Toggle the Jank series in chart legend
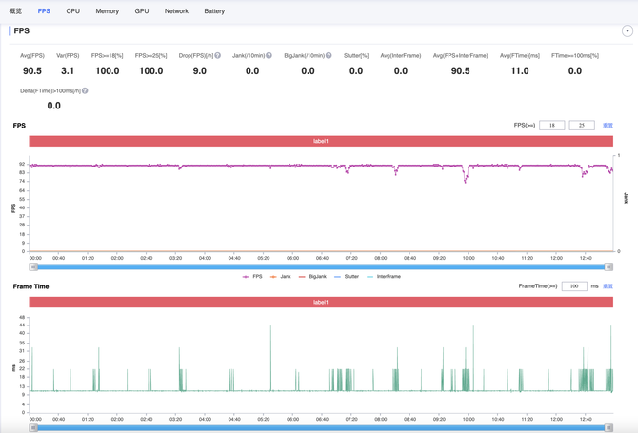The image size is (638, 433). point(280,277)
